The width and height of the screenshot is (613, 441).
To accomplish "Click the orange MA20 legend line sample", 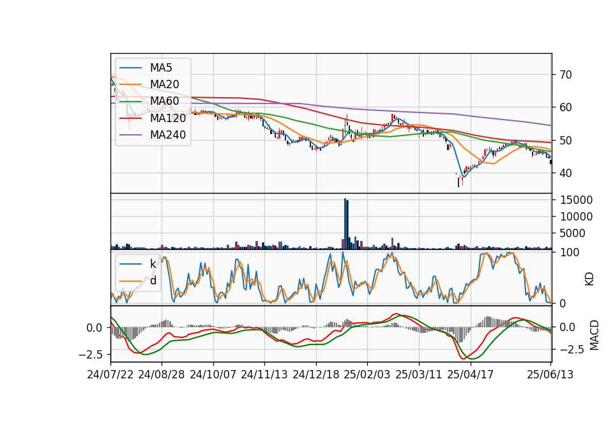I will coord(130,84).
